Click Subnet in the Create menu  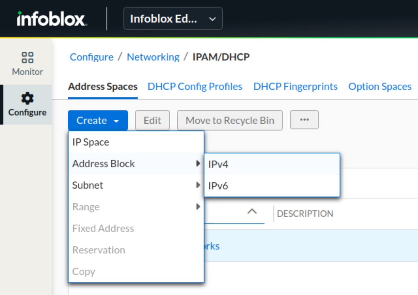(x=88, y=185)
